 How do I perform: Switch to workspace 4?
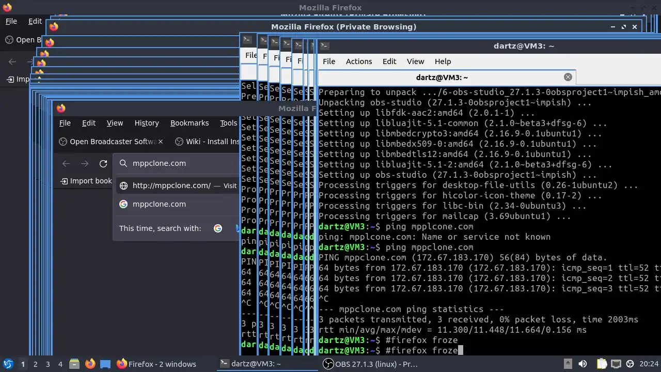click(60, 364)
